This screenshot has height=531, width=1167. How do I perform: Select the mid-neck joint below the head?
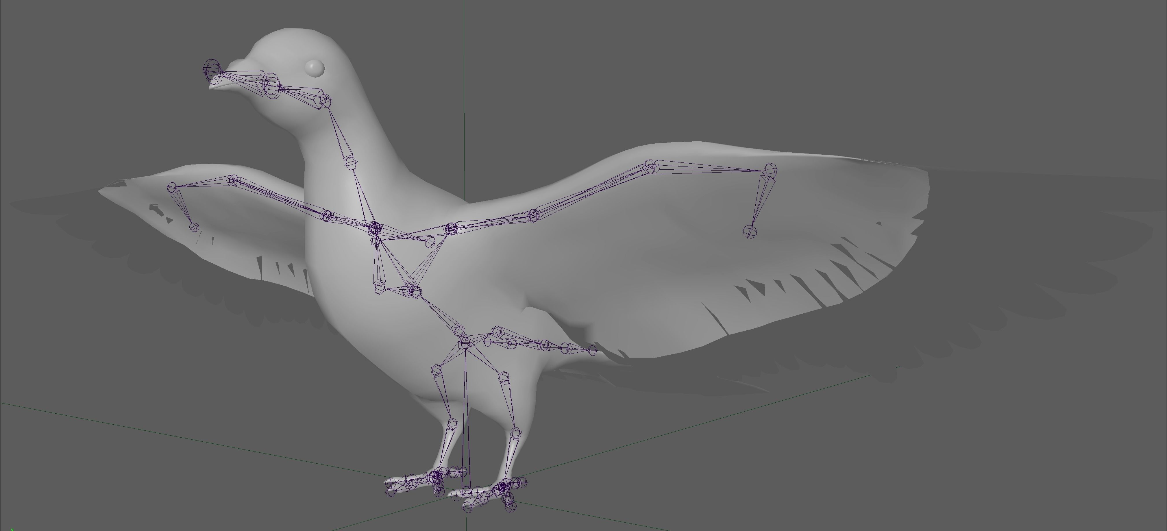point(351,163)
